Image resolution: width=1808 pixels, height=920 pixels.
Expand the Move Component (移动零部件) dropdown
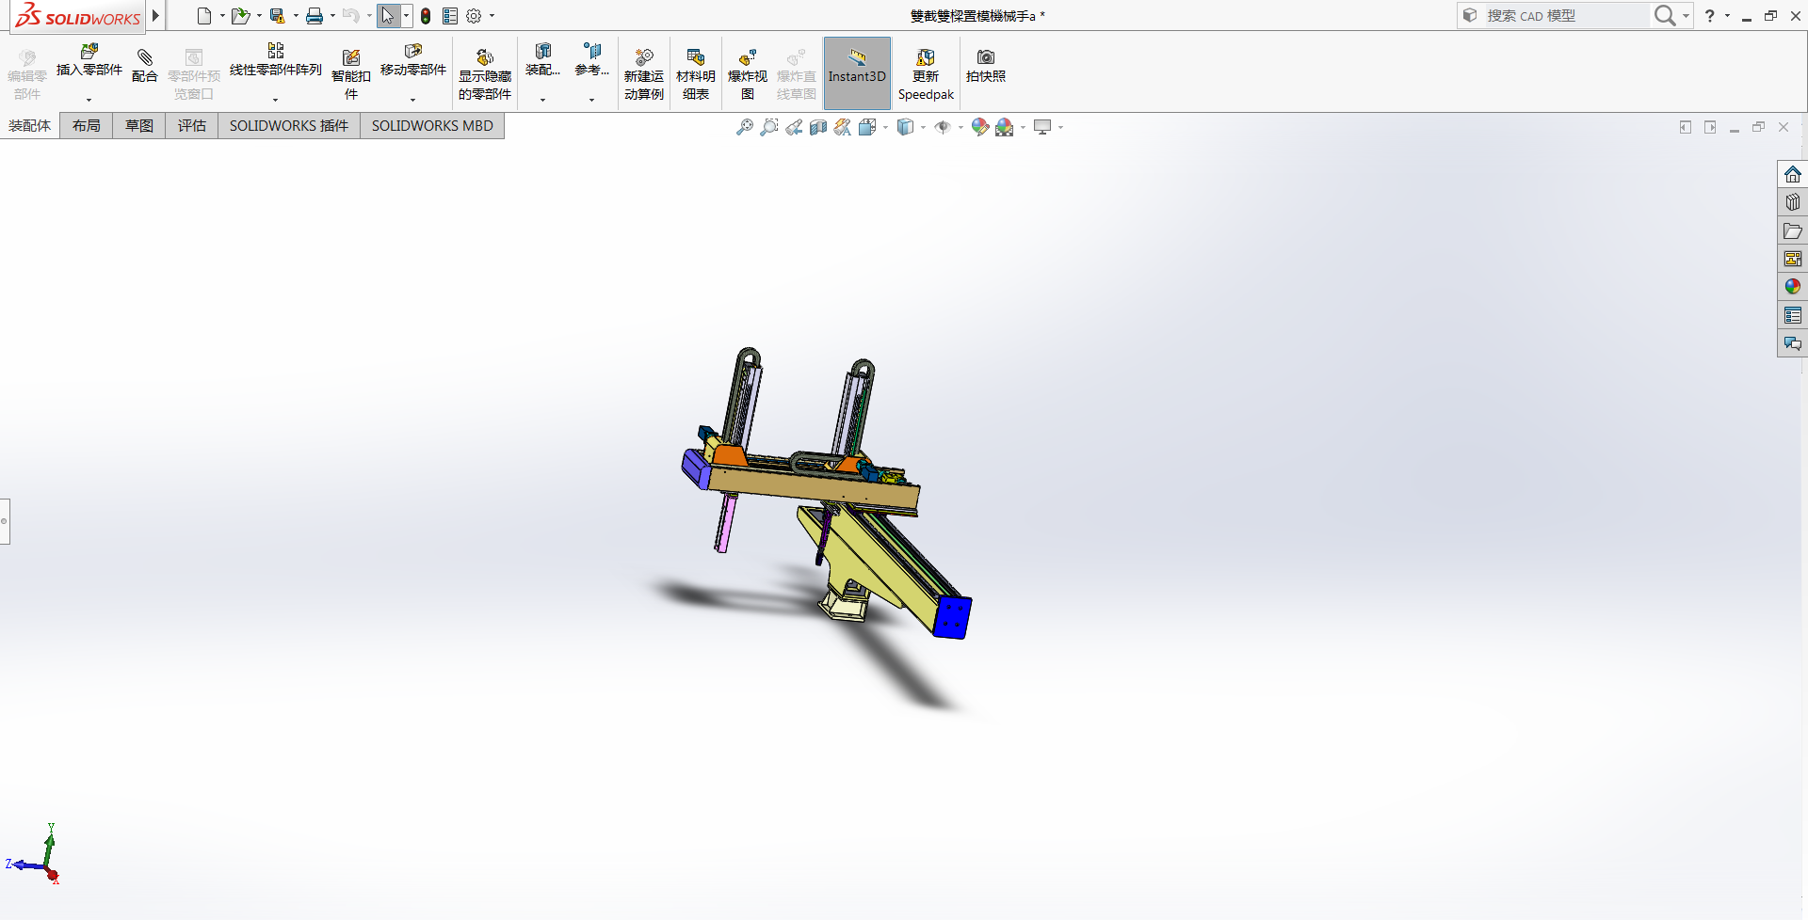pyautogui.click(x=413, y=99)
